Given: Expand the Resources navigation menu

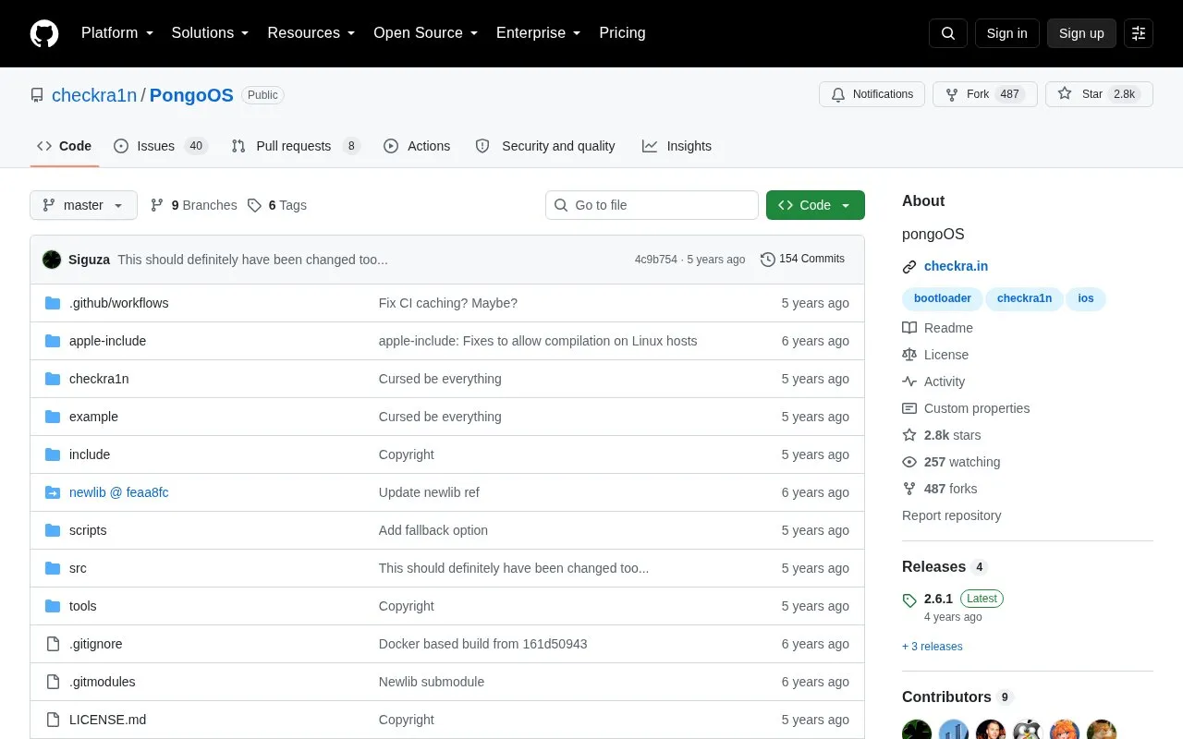Looking at the screenshot, I should click(x=311, y=33).
